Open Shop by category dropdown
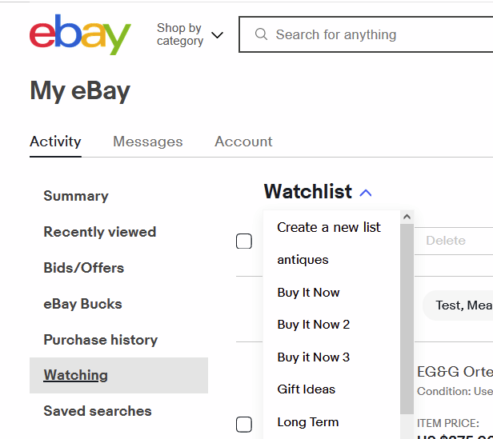Screen dimensions: 493x439 click(x=190, y=34)
